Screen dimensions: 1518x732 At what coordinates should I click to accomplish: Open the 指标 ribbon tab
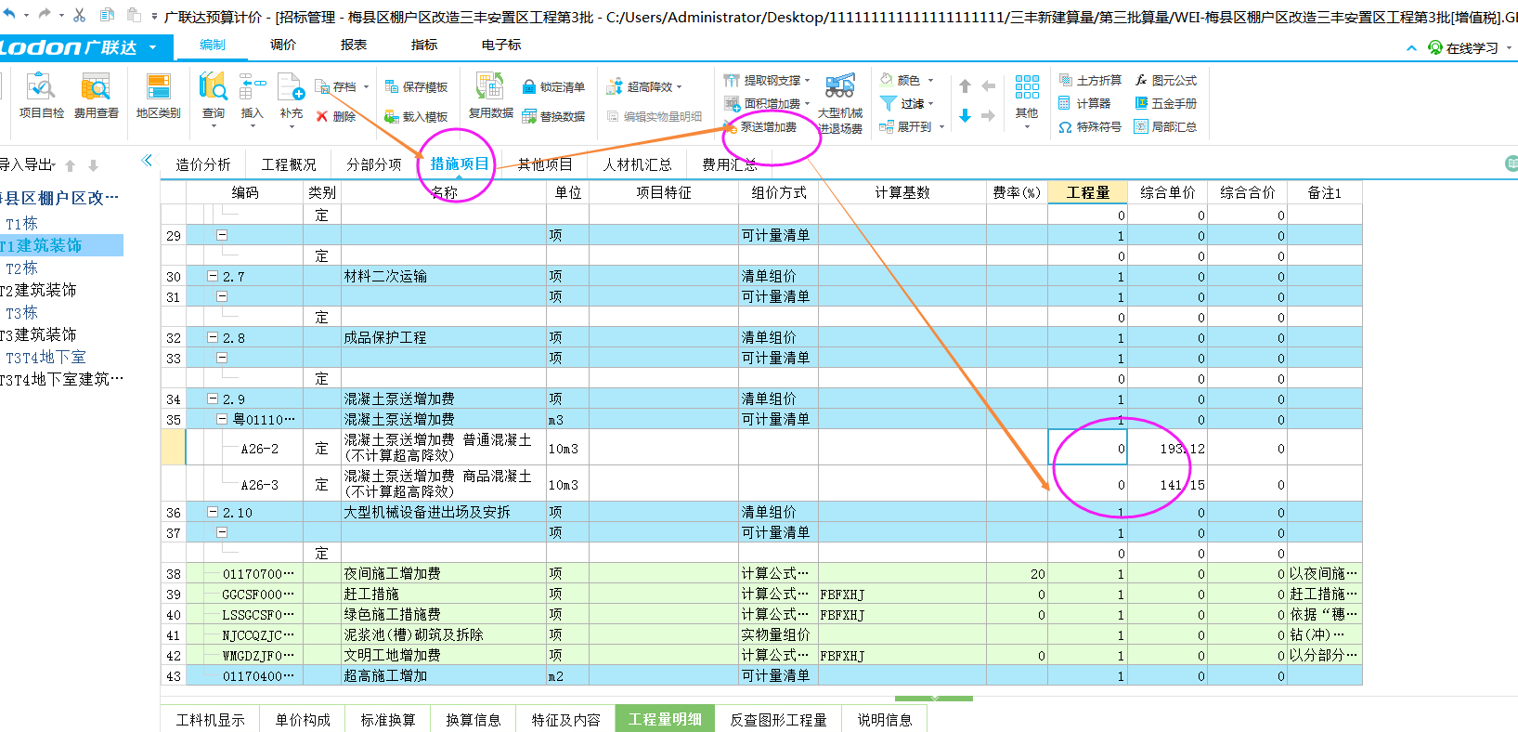click(x=424, y=45)
